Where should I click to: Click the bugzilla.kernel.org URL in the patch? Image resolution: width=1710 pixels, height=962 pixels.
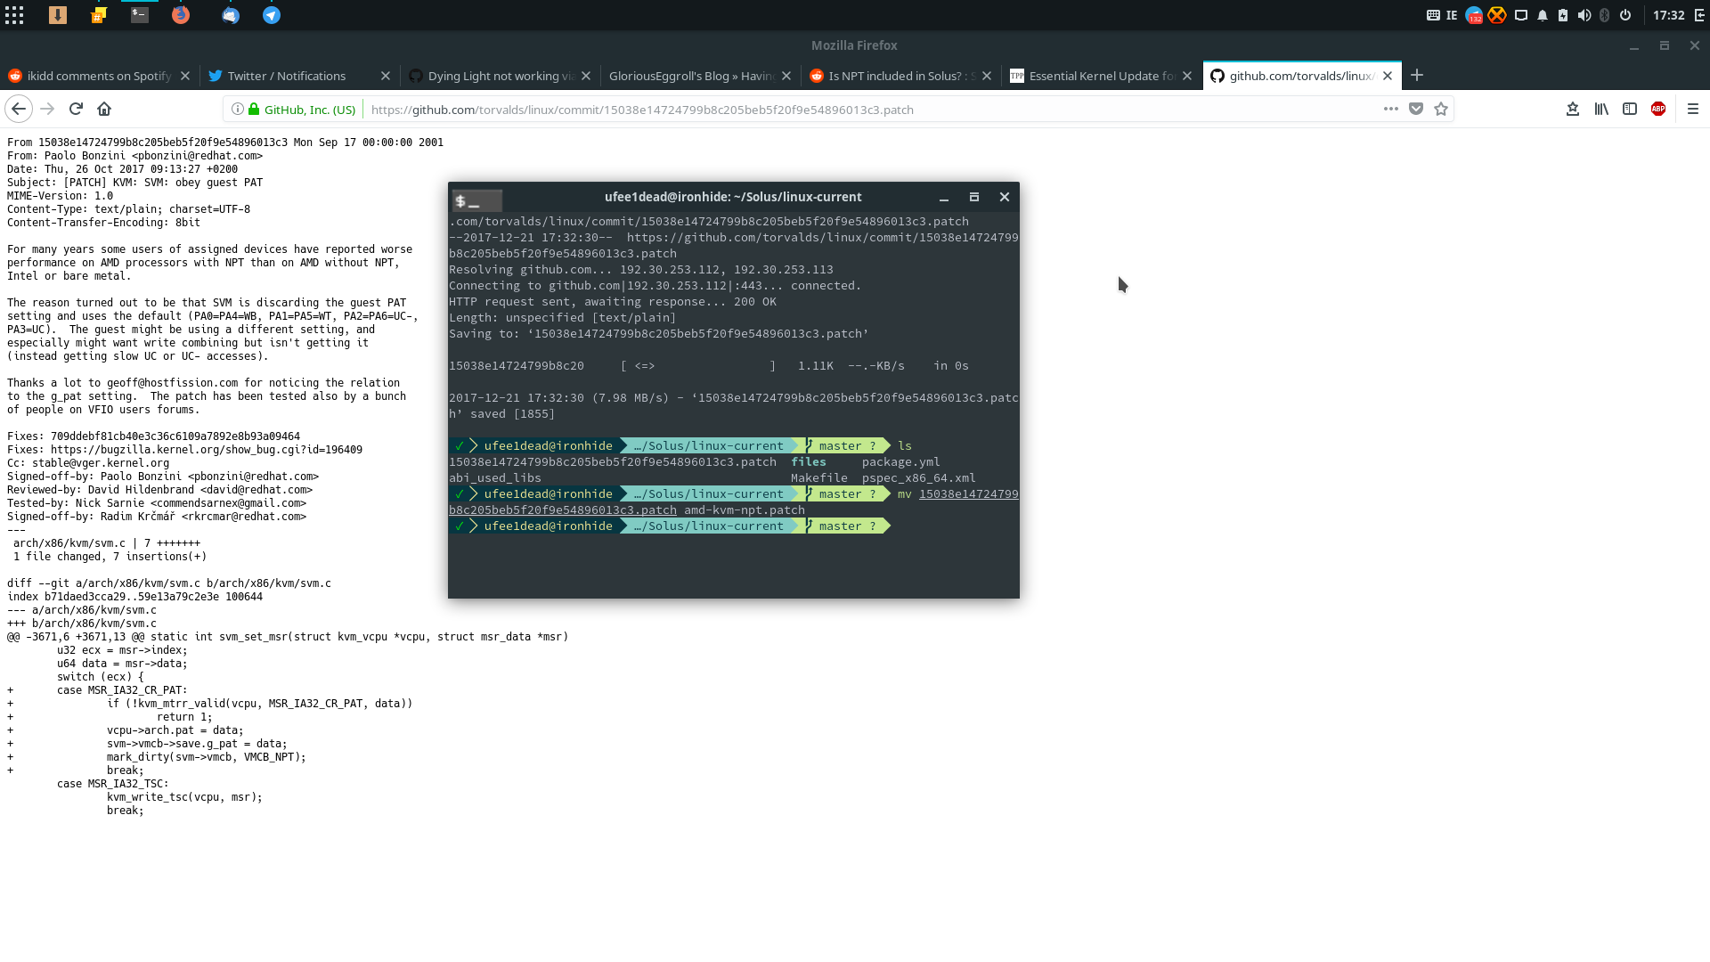point(207,450)
